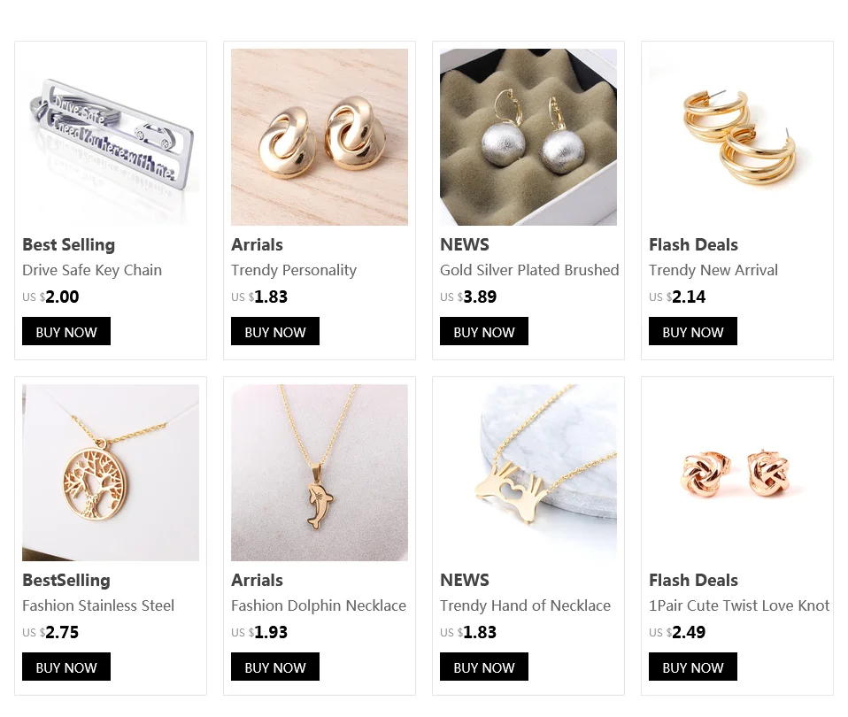Click Buy Now for Fashion Stainless Steel necklace
Screen dimensions: 848x717
click(66, 667)
